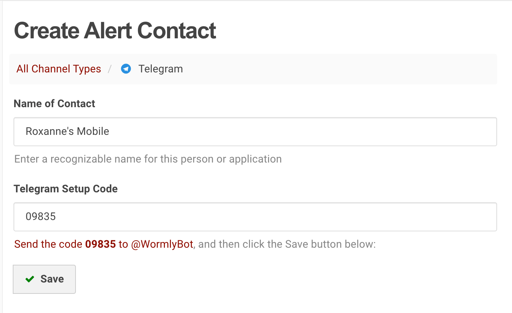Click the "Telegram Setup Code" label
The height and width of the screenshot is (313, 512).
pos(66,189)
